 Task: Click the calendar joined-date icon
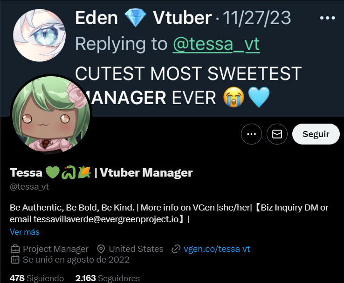tap(15, 260)
